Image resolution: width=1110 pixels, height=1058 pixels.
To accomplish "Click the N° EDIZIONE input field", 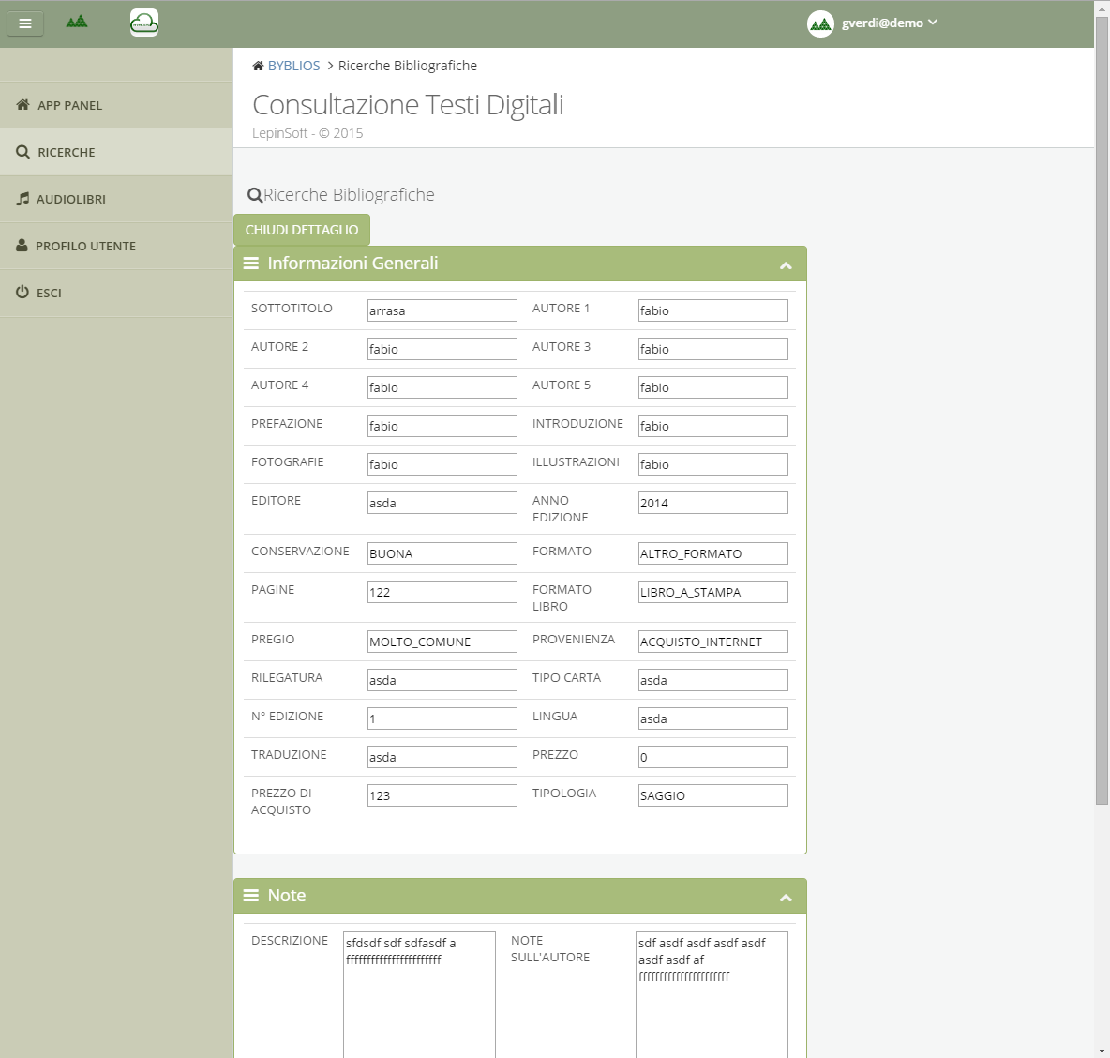I will [442, 718].
